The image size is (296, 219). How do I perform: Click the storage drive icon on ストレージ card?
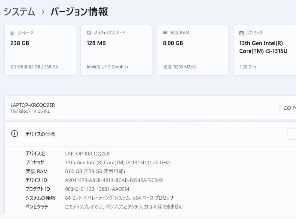click(x=13, y=33)
